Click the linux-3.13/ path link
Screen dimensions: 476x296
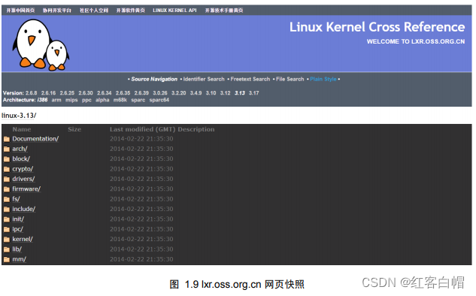pyautogui.click(x=19, y=116)
